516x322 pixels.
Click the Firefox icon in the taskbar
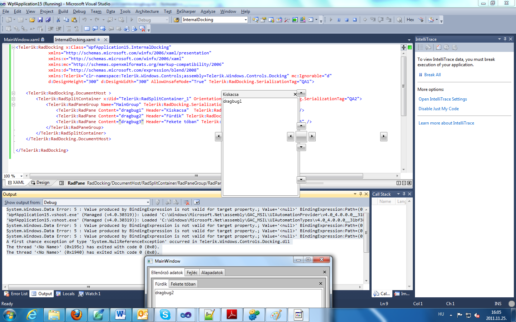tap(76, 315)
